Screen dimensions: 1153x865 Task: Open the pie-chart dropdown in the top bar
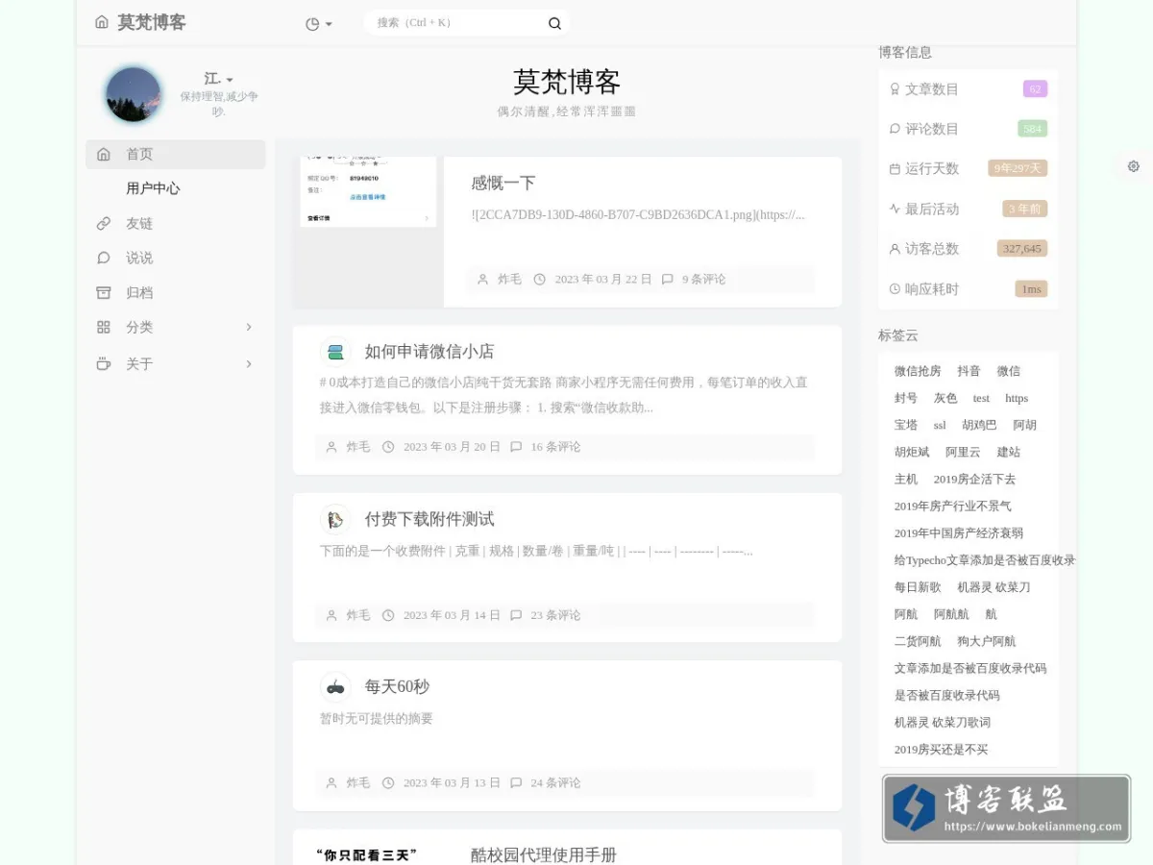pyautogui.click(x=318, y=24)
